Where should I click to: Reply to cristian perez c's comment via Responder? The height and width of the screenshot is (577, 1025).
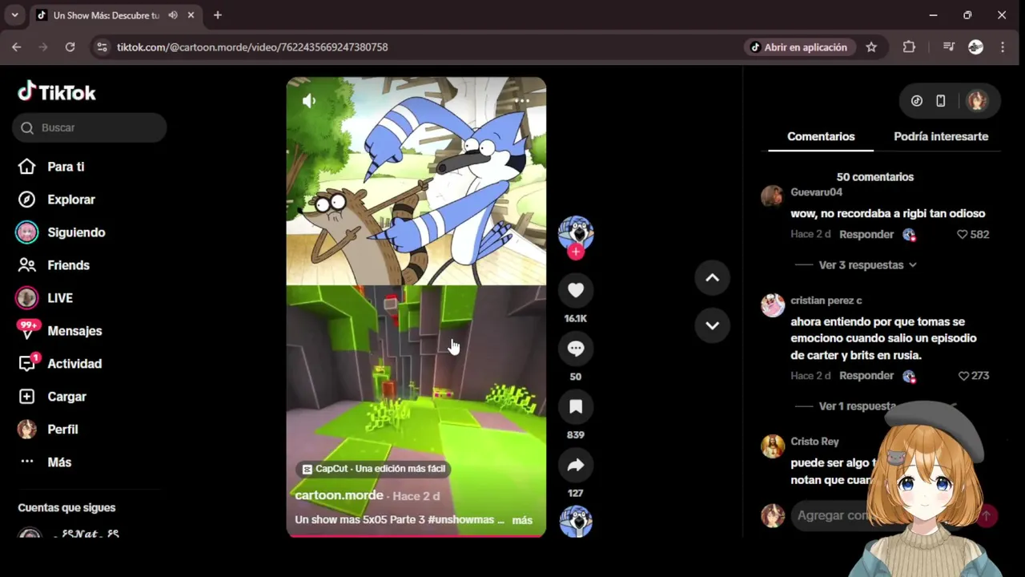click(x=866, y=376)
